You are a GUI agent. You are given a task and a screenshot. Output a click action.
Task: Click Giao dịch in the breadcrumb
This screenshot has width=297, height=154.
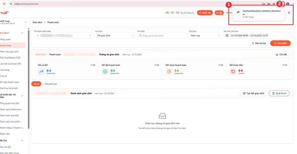(x=37, y=22)
